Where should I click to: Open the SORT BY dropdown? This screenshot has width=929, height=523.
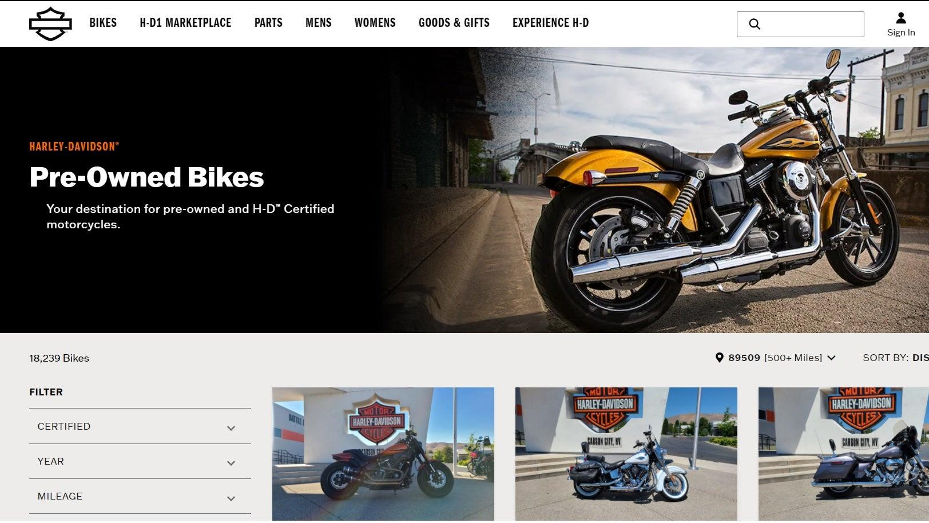click(896, 358)
